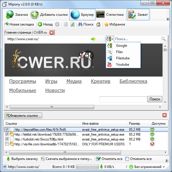Viewport: 172px width, 172px height.
Task: Click the refresh page icon
Action: [x=73, y=24]
